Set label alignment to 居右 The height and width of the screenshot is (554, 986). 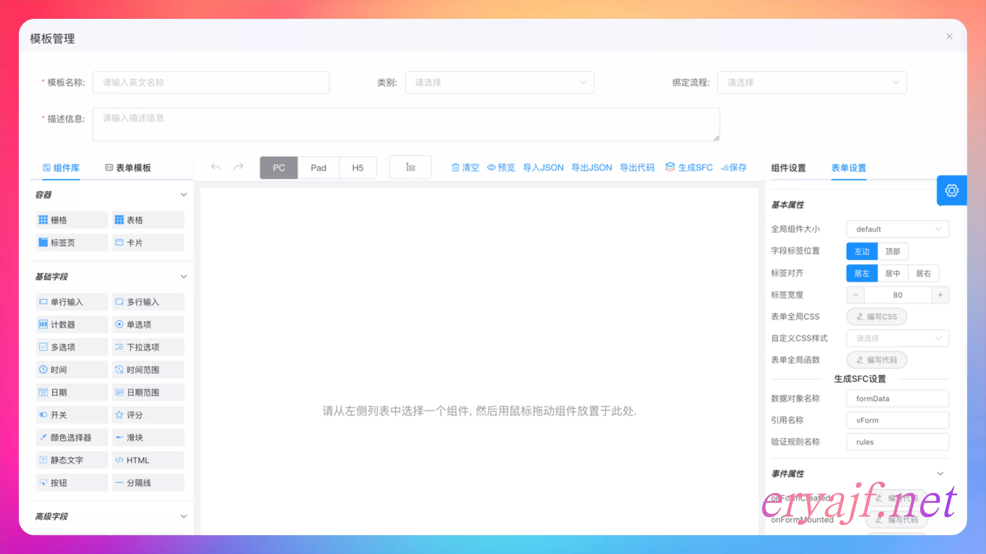tap(923, 273)
